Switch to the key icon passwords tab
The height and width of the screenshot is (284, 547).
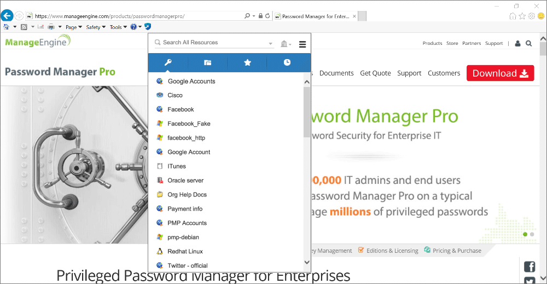(168, 62)
